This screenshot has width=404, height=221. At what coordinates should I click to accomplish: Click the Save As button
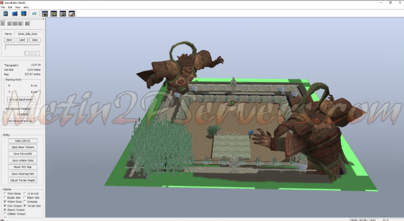[32, 53]
